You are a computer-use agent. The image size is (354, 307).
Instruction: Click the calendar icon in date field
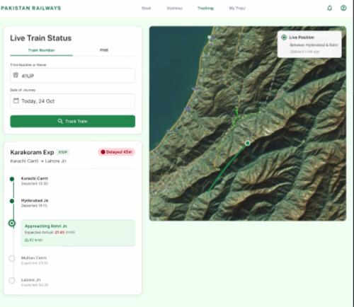pos(16,100)
